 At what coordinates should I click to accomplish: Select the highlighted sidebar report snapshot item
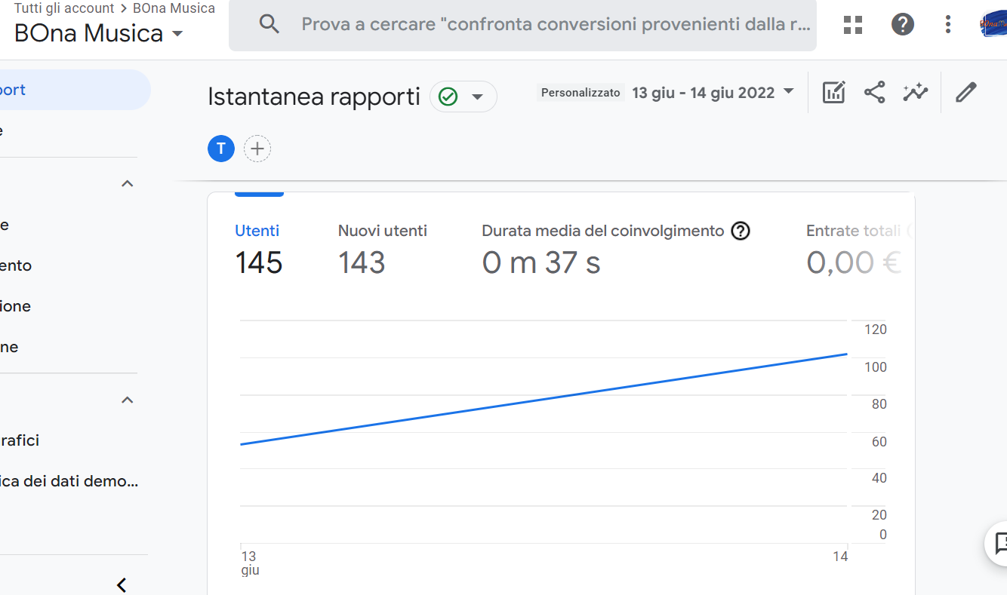pos(74,90)
